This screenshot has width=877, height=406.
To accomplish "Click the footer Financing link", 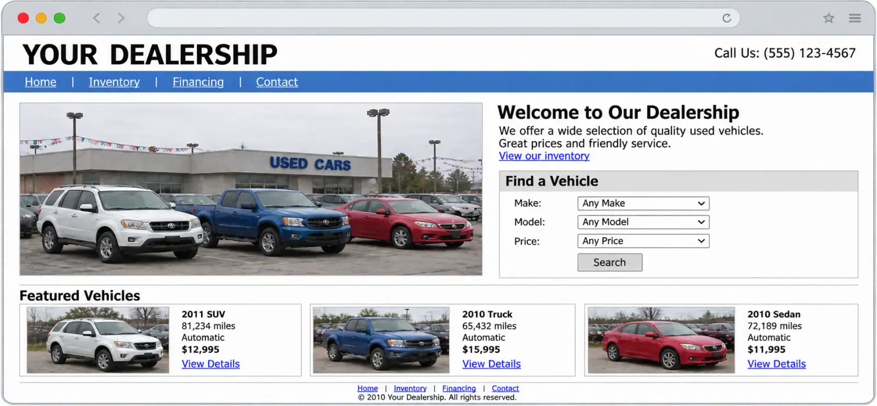I will tap(459, 388).
